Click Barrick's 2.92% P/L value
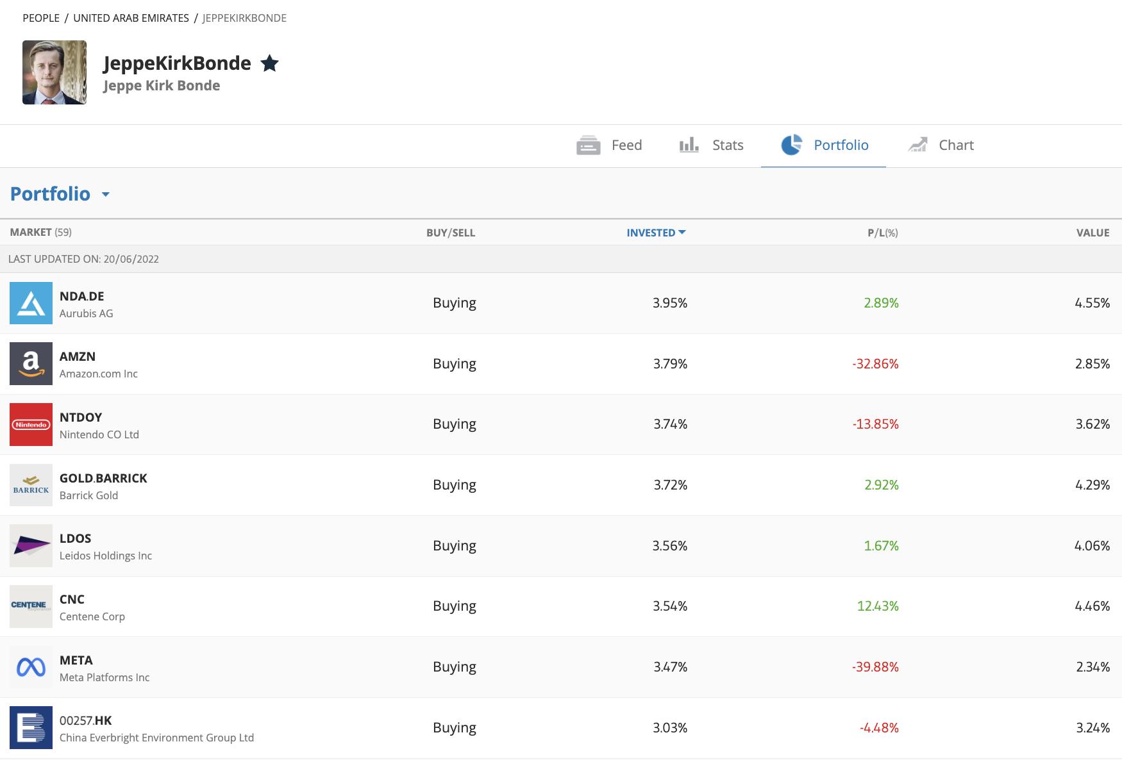The image size is (1122, 760). pos(881,485)
